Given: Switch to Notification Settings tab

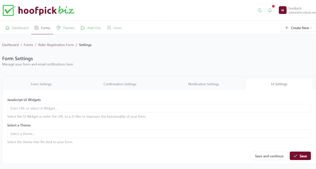Looking at the screenshot, I should 204,84.
